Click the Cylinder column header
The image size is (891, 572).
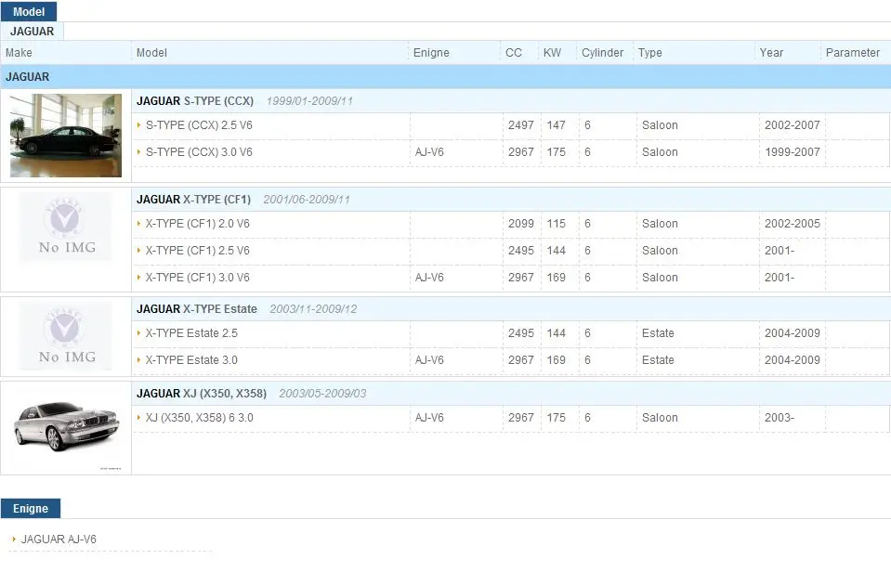602,53
